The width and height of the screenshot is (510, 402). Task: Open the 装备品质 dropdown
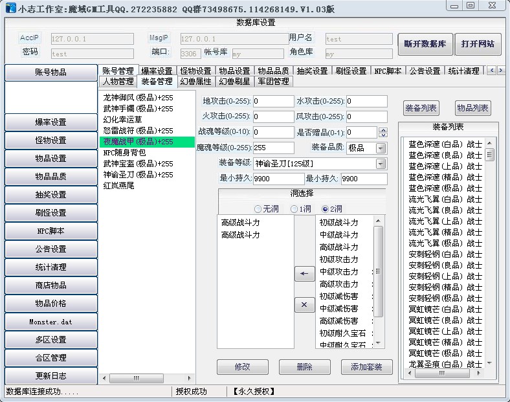point(381,148)
